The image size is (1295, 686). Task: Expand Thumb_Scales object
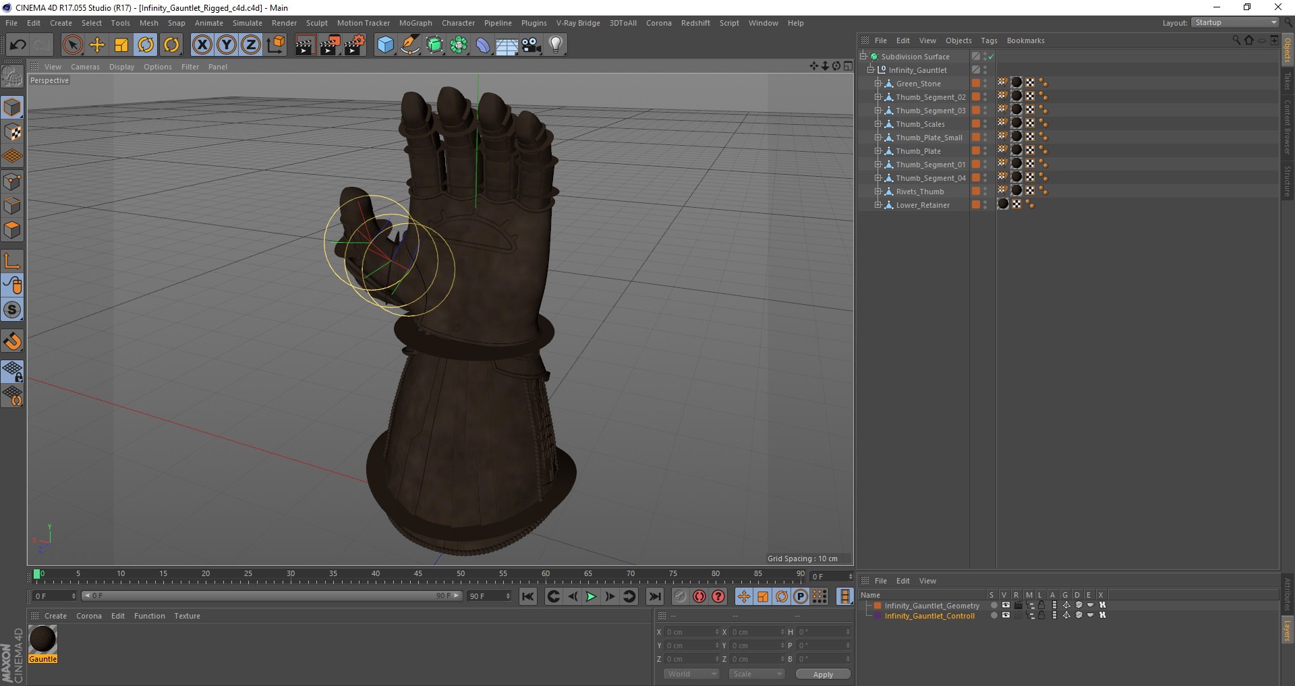tap(878, 124)
